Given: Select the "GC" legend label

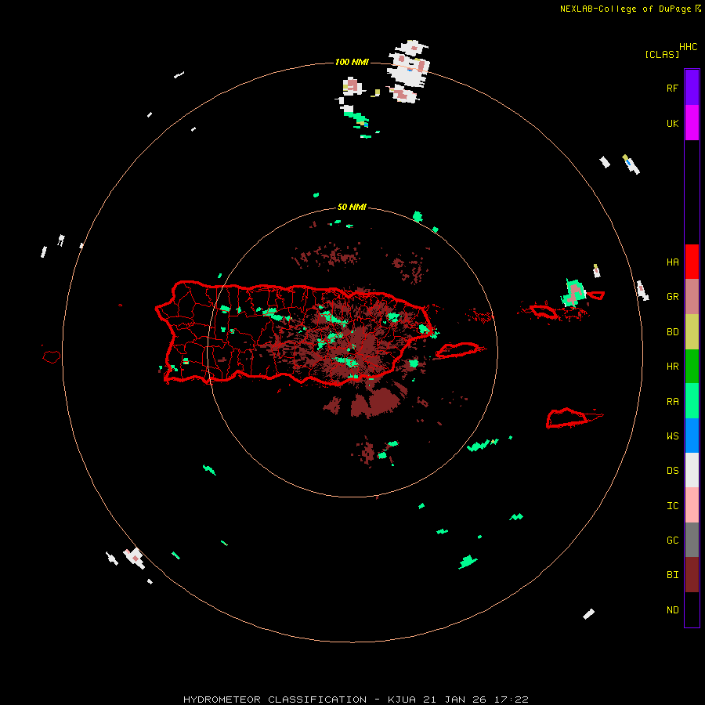Looking at the screenshot, I should tap(672, 540).
